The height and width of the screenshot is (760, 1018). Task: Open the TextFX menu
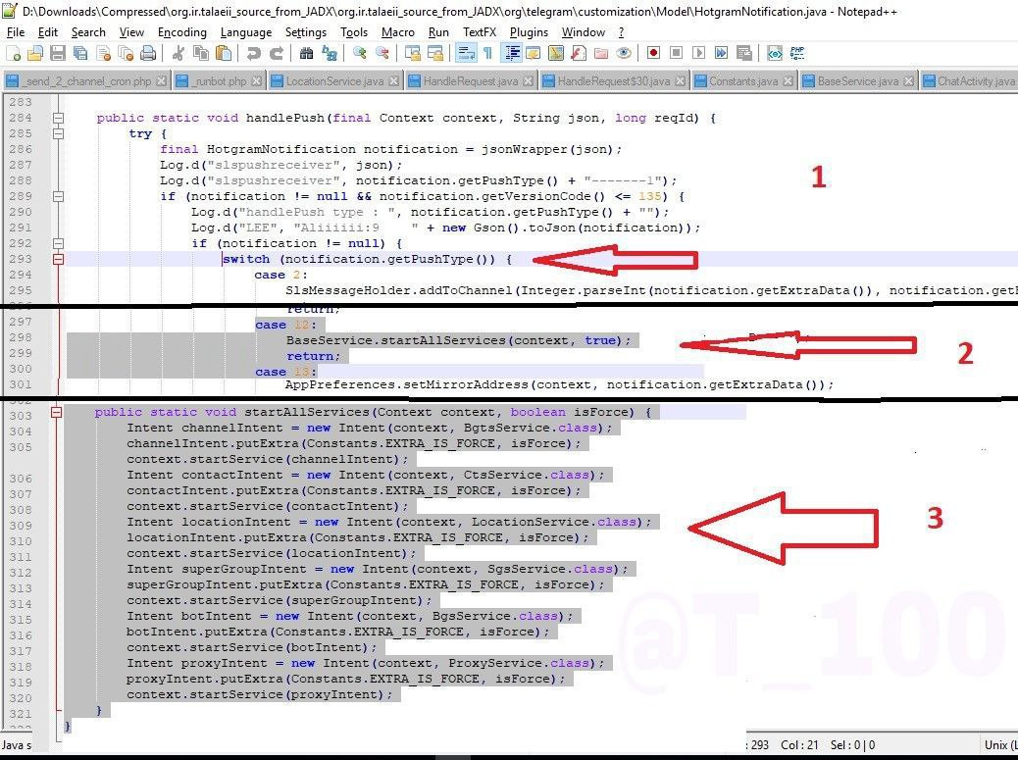pos(480,31)
